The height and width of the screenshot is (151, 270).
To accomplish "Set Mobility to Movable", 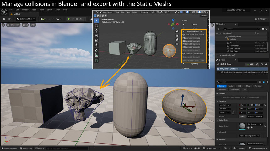I will pyautogui.click(x=259, y=116).
